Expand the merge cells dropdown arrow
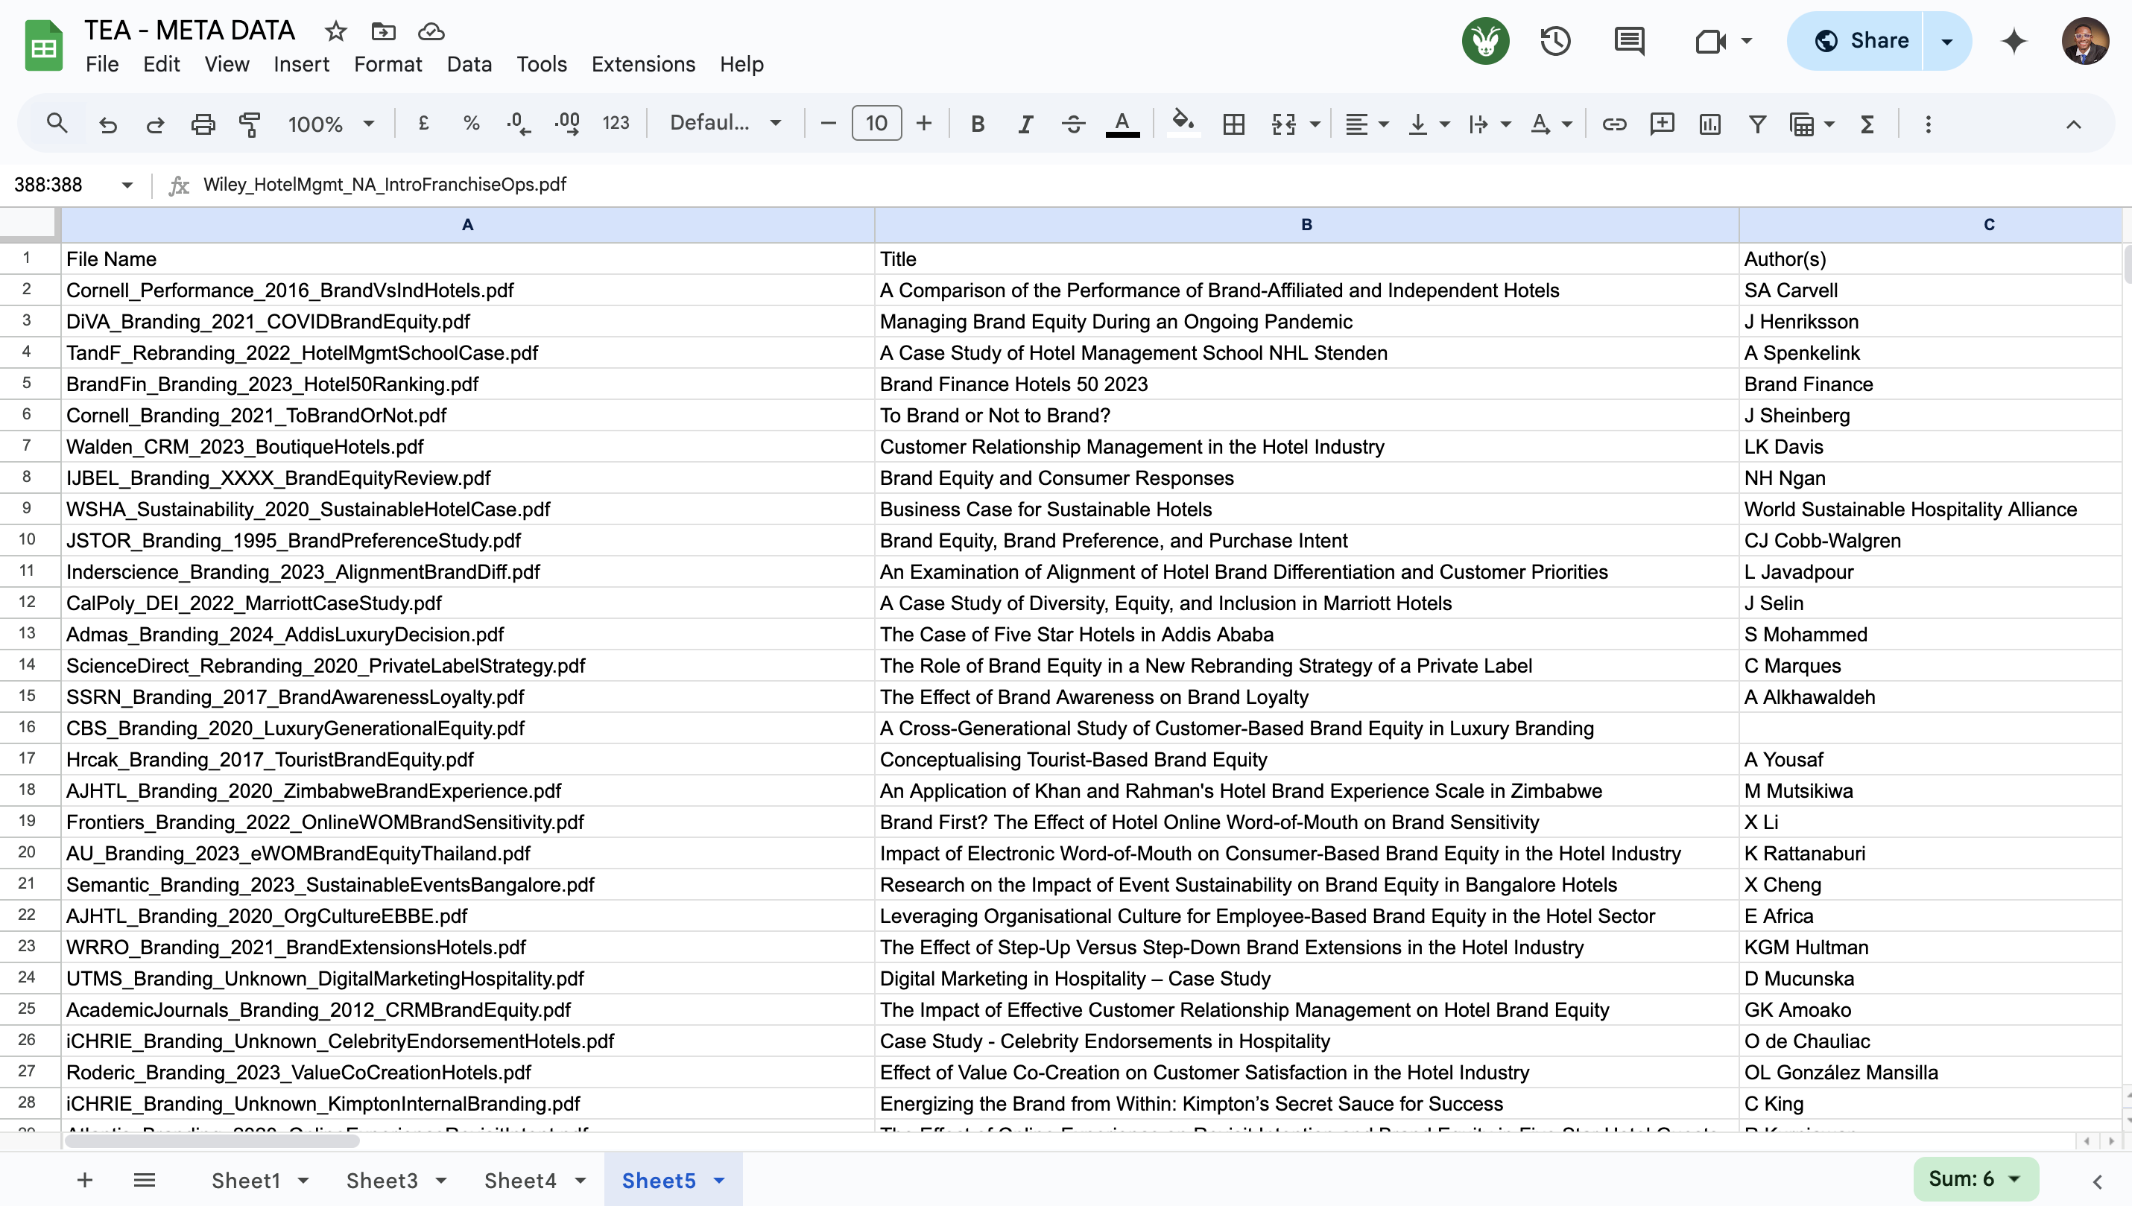The height and width of the screenshot is (1206, 2132). pyautogui.click(x=1315, y=124)
